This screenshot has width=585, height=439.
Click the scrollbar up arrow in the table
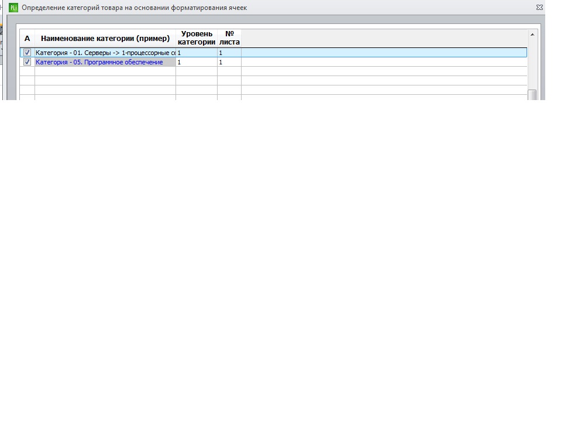tap(532, 35)
